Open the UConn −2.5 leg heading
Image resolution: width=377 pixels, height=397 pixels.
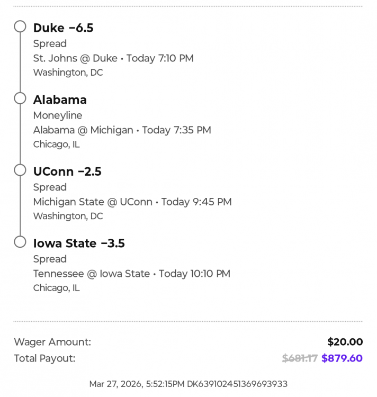(67, 172)
